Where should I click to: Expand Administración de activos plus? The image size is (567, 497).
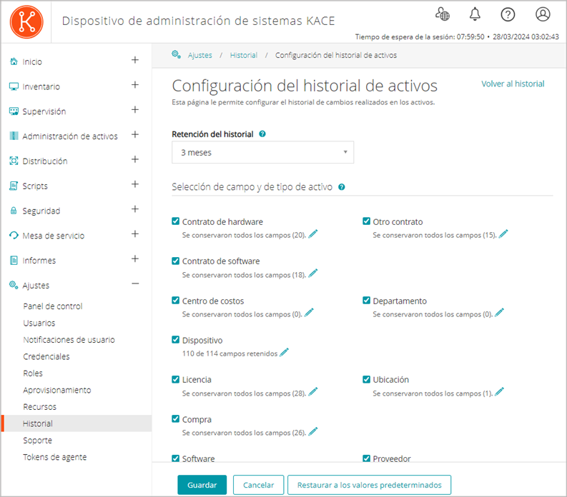pyautogui.click(x=135, y=134)
